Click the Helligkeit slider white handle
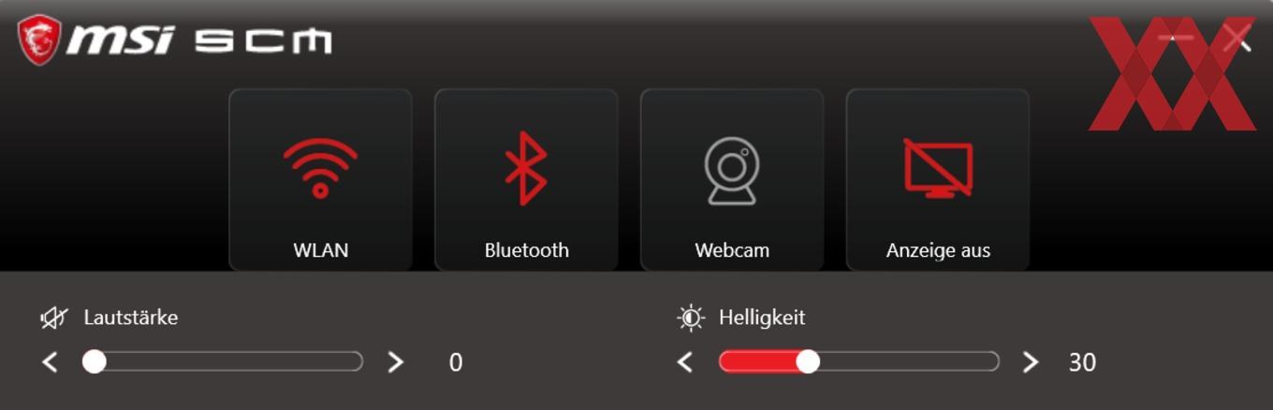Viewport: 1273px width, 410px height. pyautogui.click(x=808, y=361)
